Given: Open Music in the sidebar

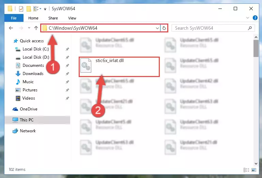Looking at the screenshot, I should 28,82.
